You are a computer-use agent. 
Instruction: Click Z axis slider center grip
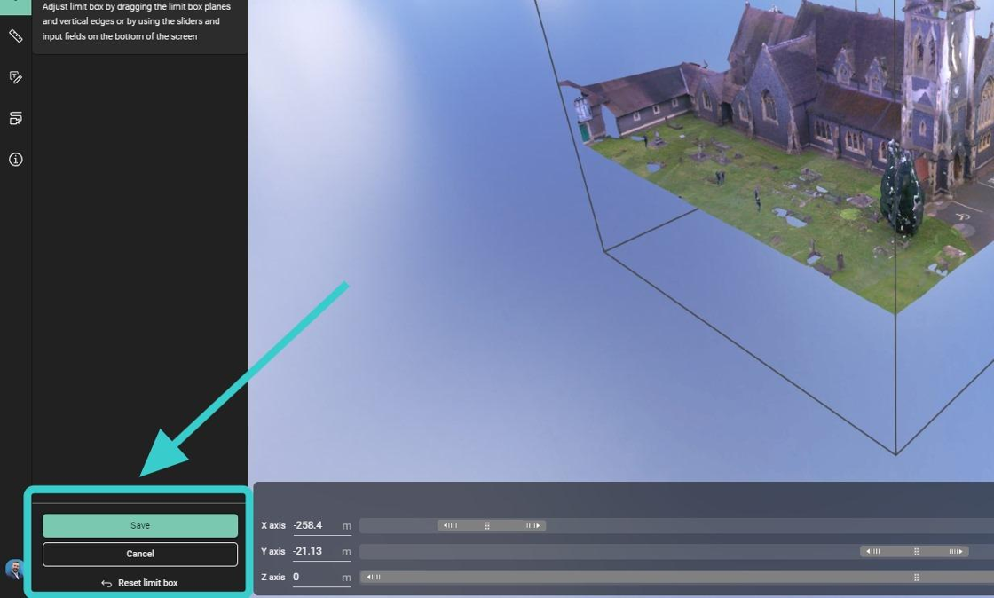(x=916, y=577)
